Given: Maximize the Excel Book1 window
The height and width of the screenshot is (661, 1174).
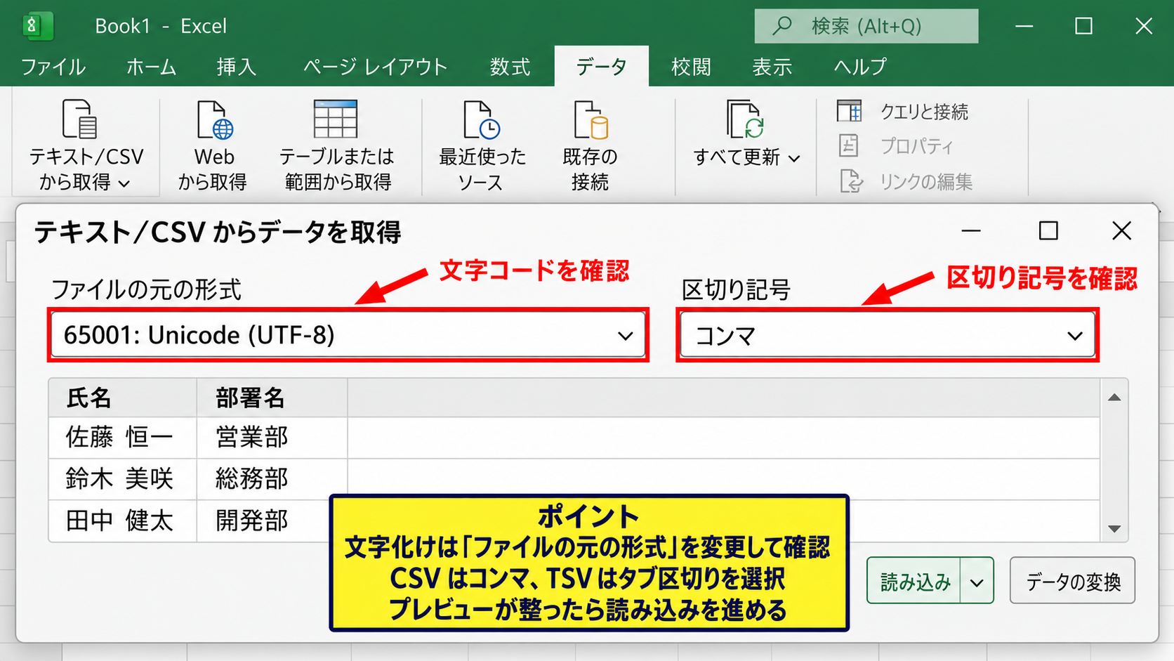Looking at the screenshot, I should pos(1084,26).
